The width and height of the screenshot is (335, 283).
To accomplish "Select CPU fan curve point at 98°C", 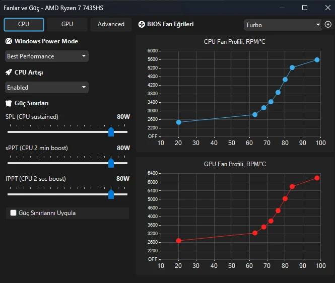I will (x=317, y=60).
